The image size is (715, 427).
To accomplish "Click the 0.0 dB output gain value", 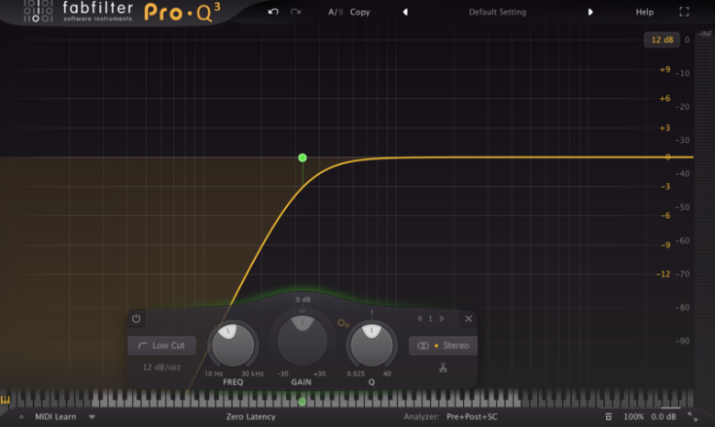I will point(664,417).
